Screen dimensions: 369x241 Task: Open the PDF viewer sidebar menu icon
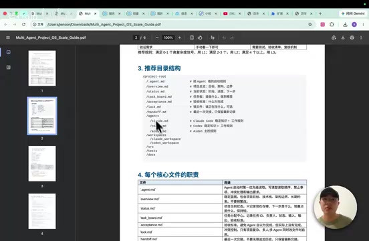(x=8, y=37)
